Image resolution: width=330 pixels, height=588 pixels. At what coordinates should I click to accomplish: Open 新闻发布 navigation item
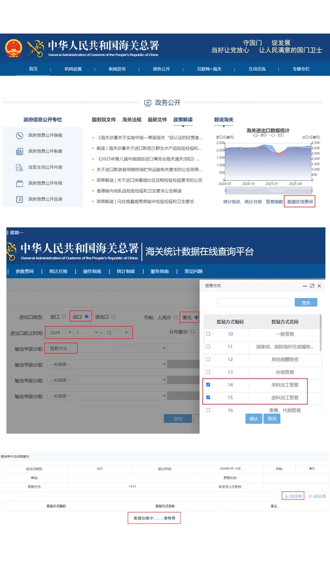pos(117,69)
